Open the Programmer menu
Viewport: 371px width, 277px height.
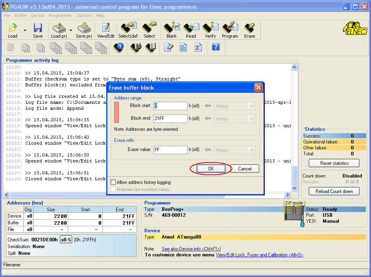coord(60,15)
